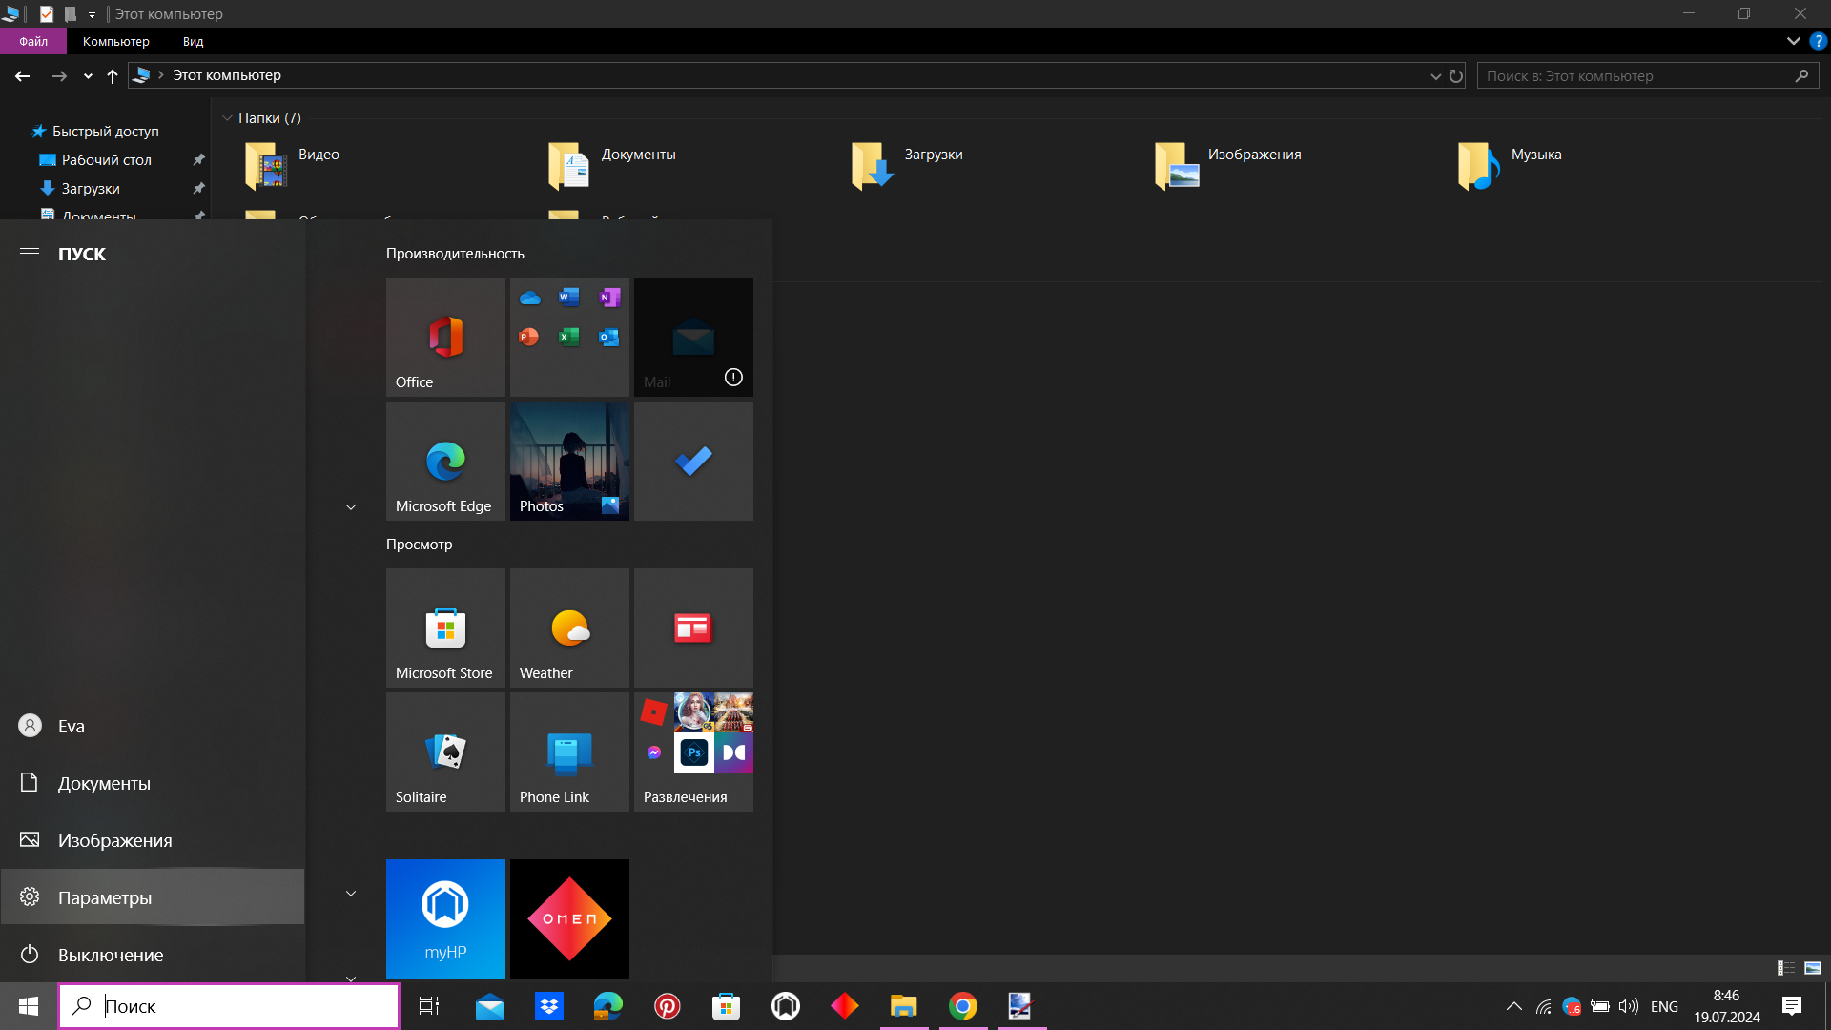Open Выключение power options
This screenshot has width=1831, height=1030.
click(x=153, y=955)
